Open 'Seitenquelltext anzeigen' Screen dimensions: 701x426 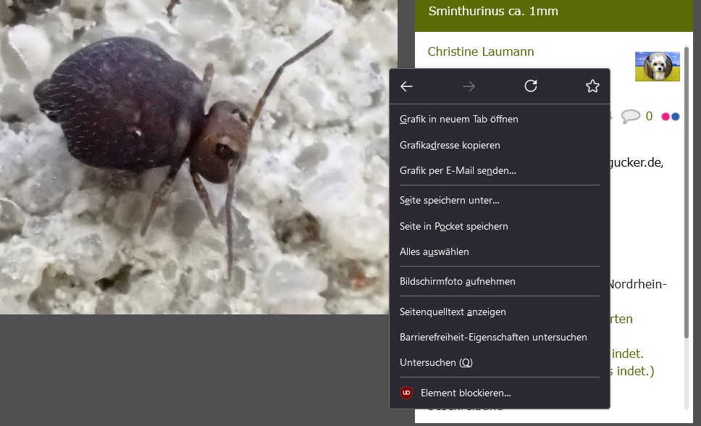(453, 312)
